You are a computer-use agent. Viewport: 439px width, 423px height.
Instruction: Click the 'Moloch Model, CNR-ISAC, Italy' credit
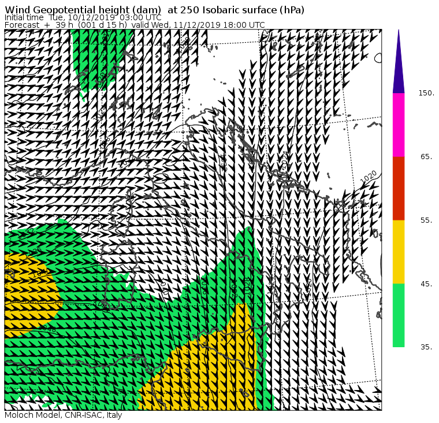click(x=64, y=415)
